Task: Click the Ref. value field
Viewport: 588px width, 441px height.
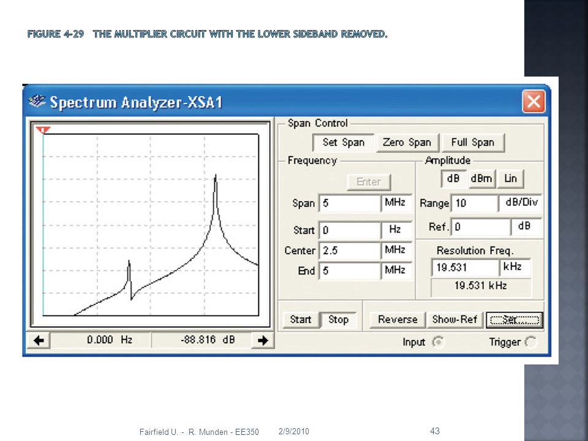Action: 480,227
